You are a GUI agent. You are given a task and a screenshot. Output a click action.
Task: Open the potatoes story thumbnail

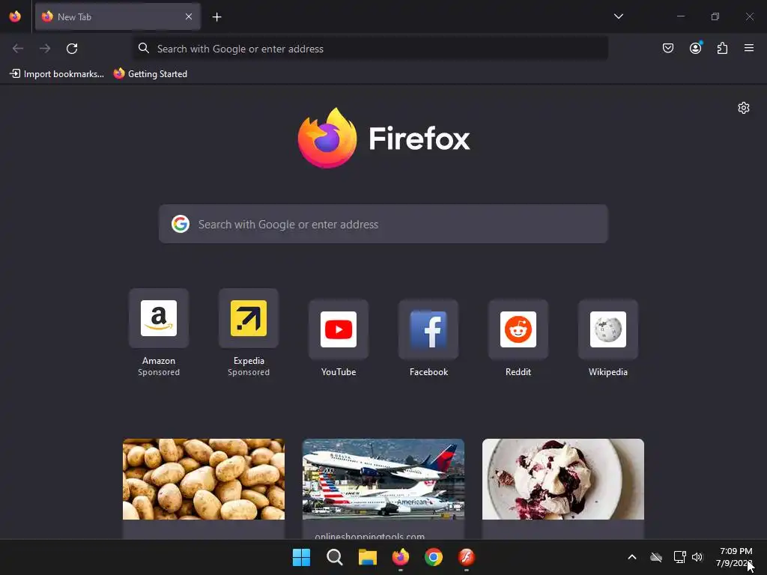(204, 479)
